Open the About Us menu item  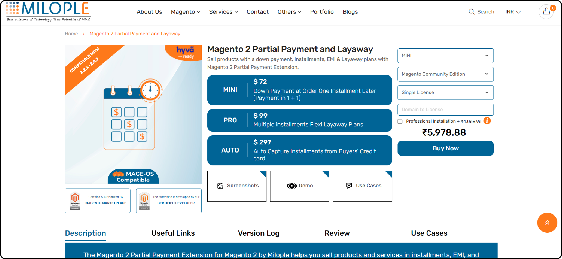coord(149,12)
